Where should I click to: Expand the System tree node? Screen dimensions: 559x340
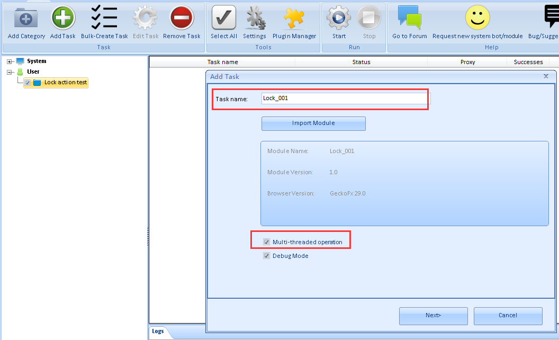[10, 61]
